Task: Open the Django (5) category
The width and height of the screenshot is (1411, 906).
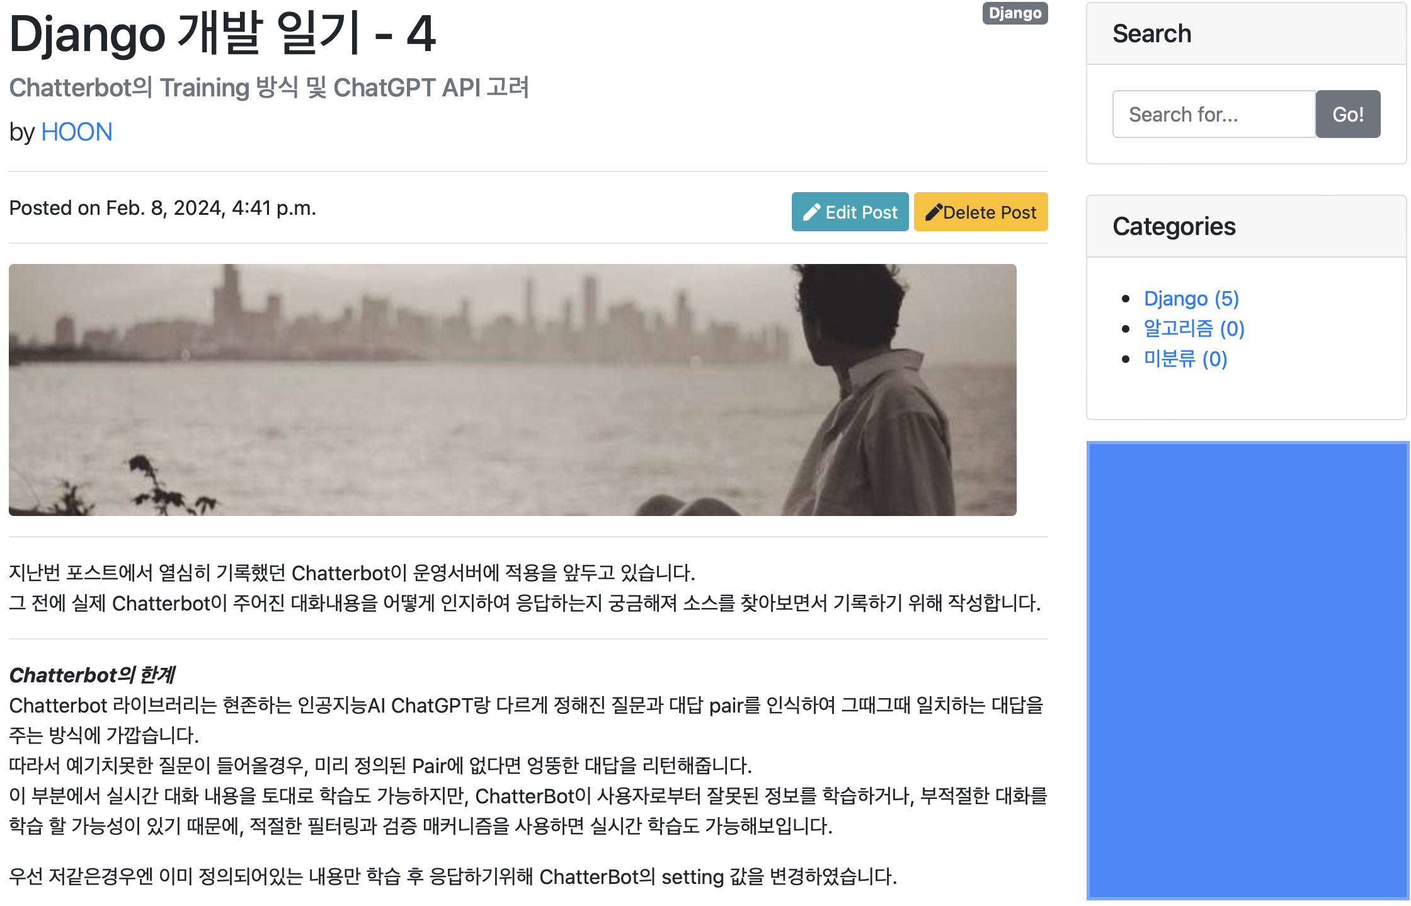Action: [x=1191, y=299]
